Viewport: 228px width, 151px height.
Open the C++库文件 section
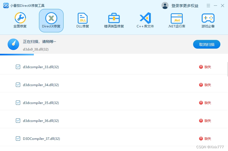[x=145, y=20]
